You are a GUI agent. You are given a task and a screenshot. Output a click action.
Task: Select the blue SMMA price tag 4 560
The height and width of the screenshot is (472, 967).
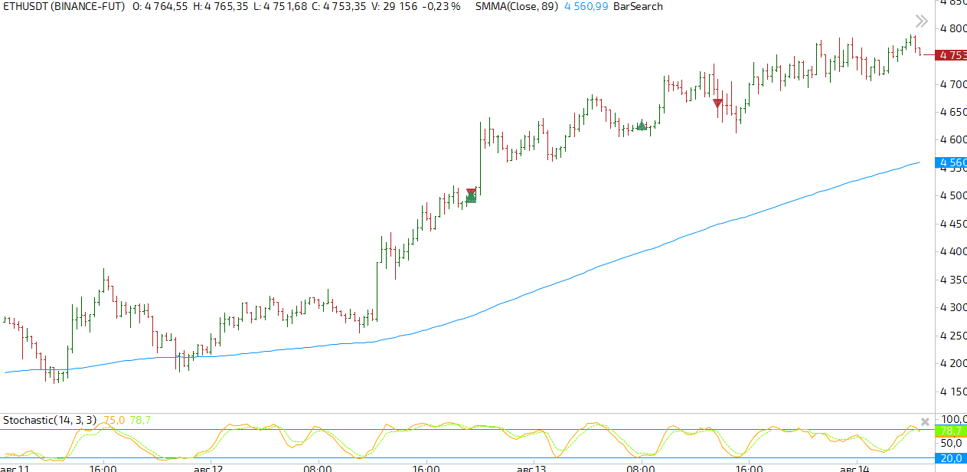point(952,162)
